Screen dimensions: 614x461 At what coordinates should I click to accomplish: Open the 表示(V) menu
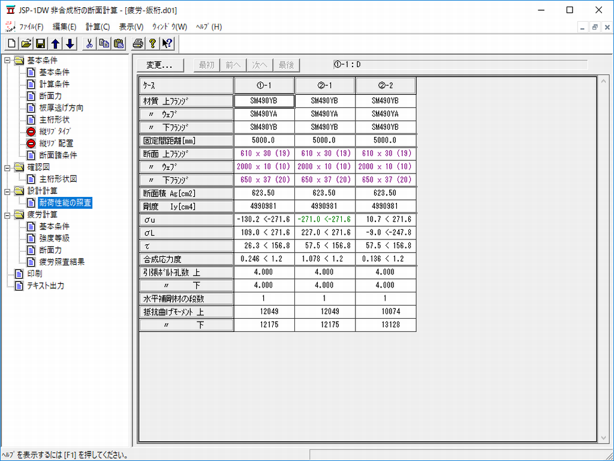(131, 27)
